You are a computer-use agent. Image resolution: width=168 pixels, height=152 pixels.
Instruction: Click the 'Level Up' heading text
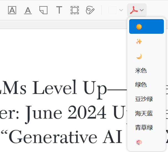click(70, 89)
